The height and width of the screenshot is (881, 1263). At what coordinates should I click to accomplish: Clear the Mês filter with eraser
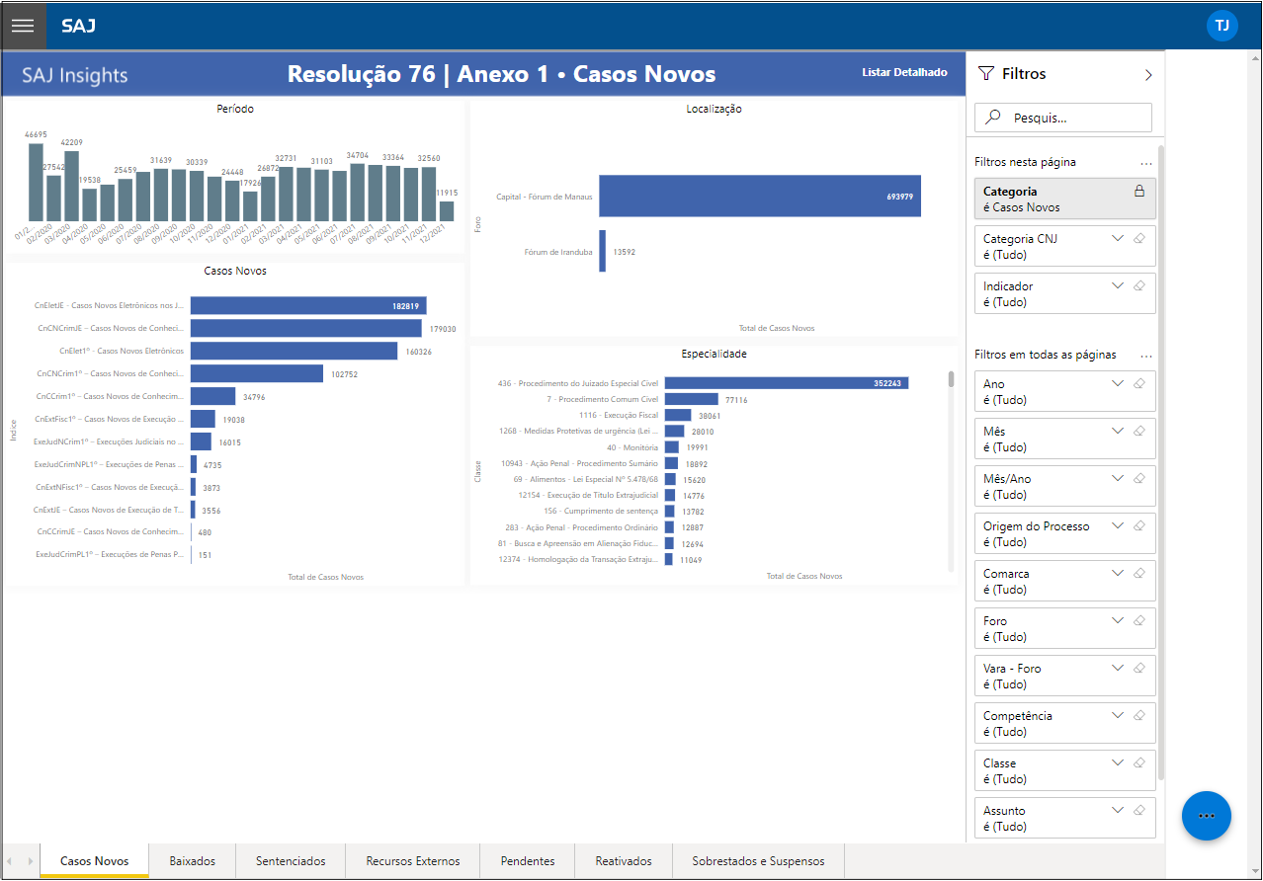(x=1139, y=431)
